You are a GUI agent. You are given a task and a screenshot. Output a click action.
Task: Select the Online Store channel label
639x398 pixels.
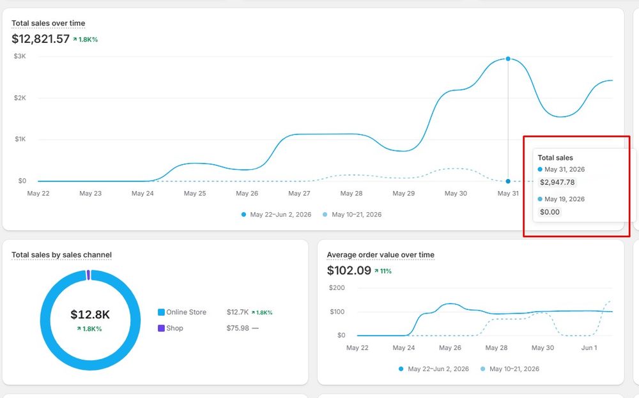(186, 312)
